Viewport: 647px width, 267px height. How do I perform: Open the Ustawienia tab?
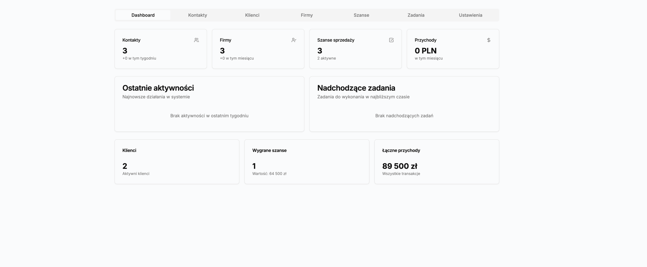click(x=471, y=15)
